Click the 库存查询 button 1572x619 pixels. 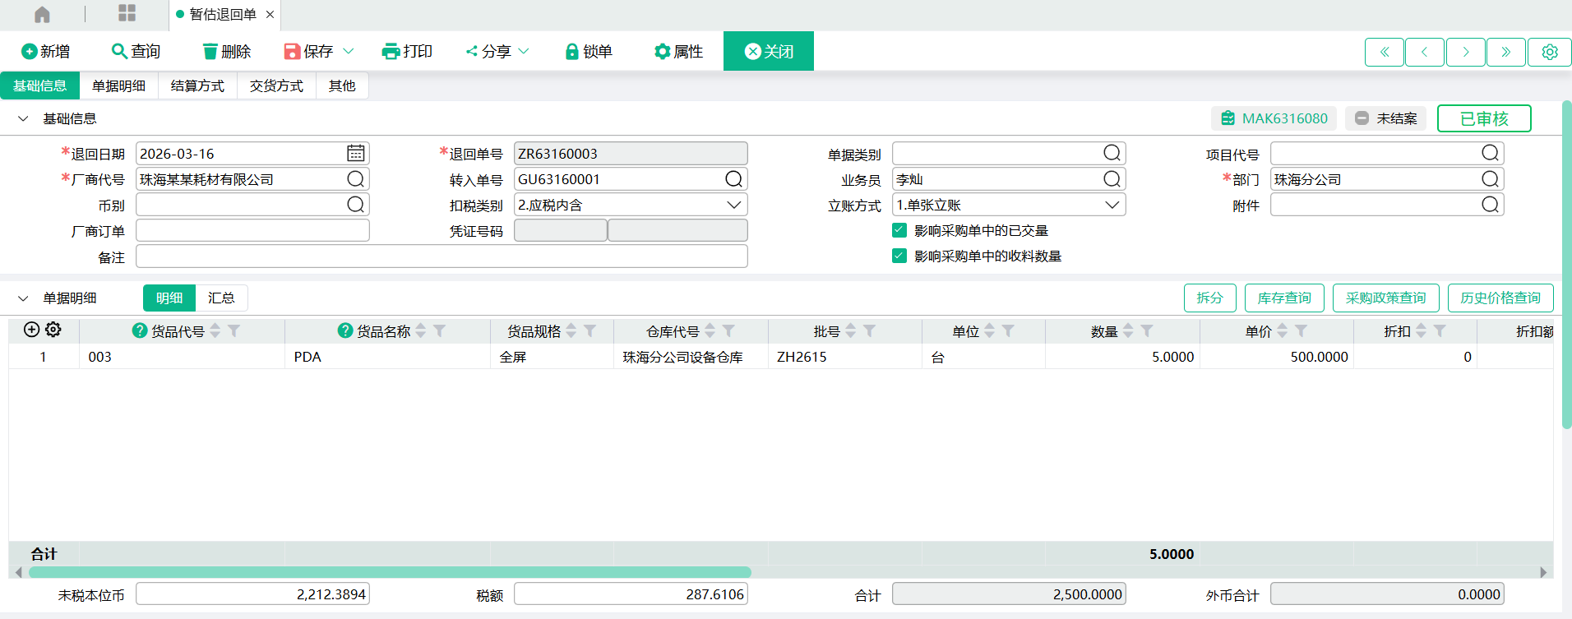pyautogui.click(x=1283, y=298)
